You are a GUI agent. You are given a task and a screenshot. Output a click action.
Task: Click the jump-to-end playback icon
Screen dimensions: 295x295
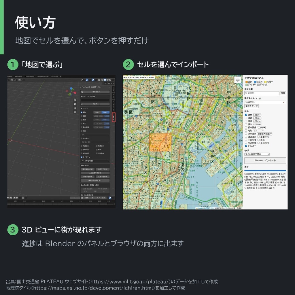point(11,198)
